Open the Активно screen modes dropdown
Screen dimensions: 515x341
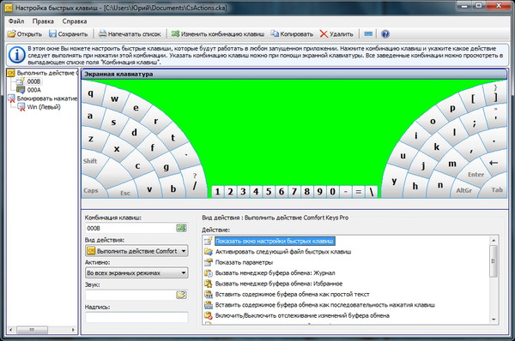(136, 272)
